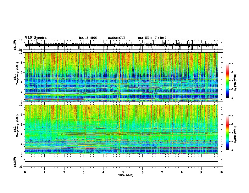This screenshot has width=249, height=193.
Task: Click time axis tick label '8'
Action: pos(182,172)
